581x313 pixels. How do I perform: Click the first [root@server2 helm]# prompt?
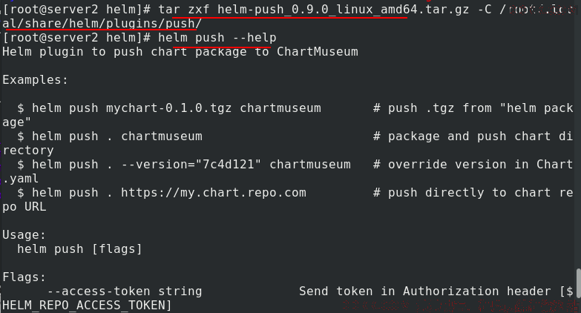tap(76, 9)
